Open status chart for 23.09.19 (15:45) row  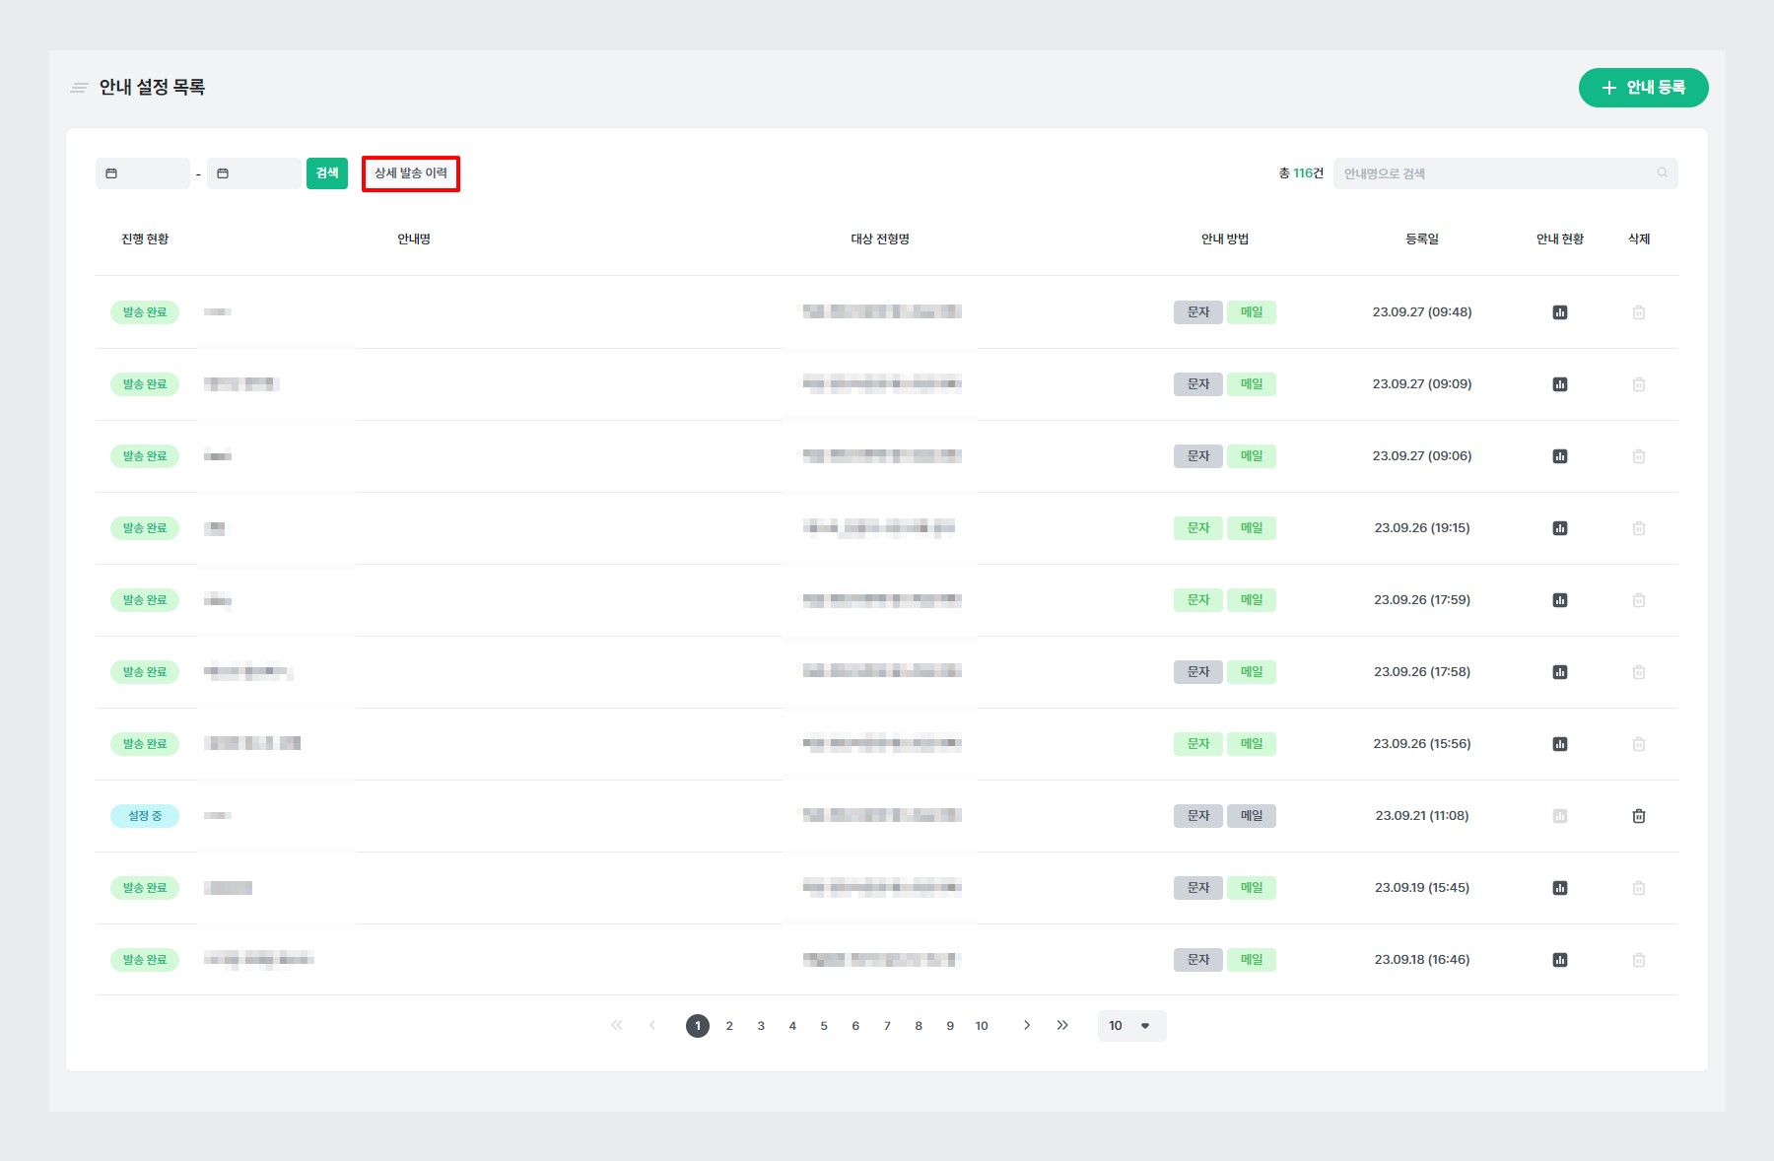1559,888
